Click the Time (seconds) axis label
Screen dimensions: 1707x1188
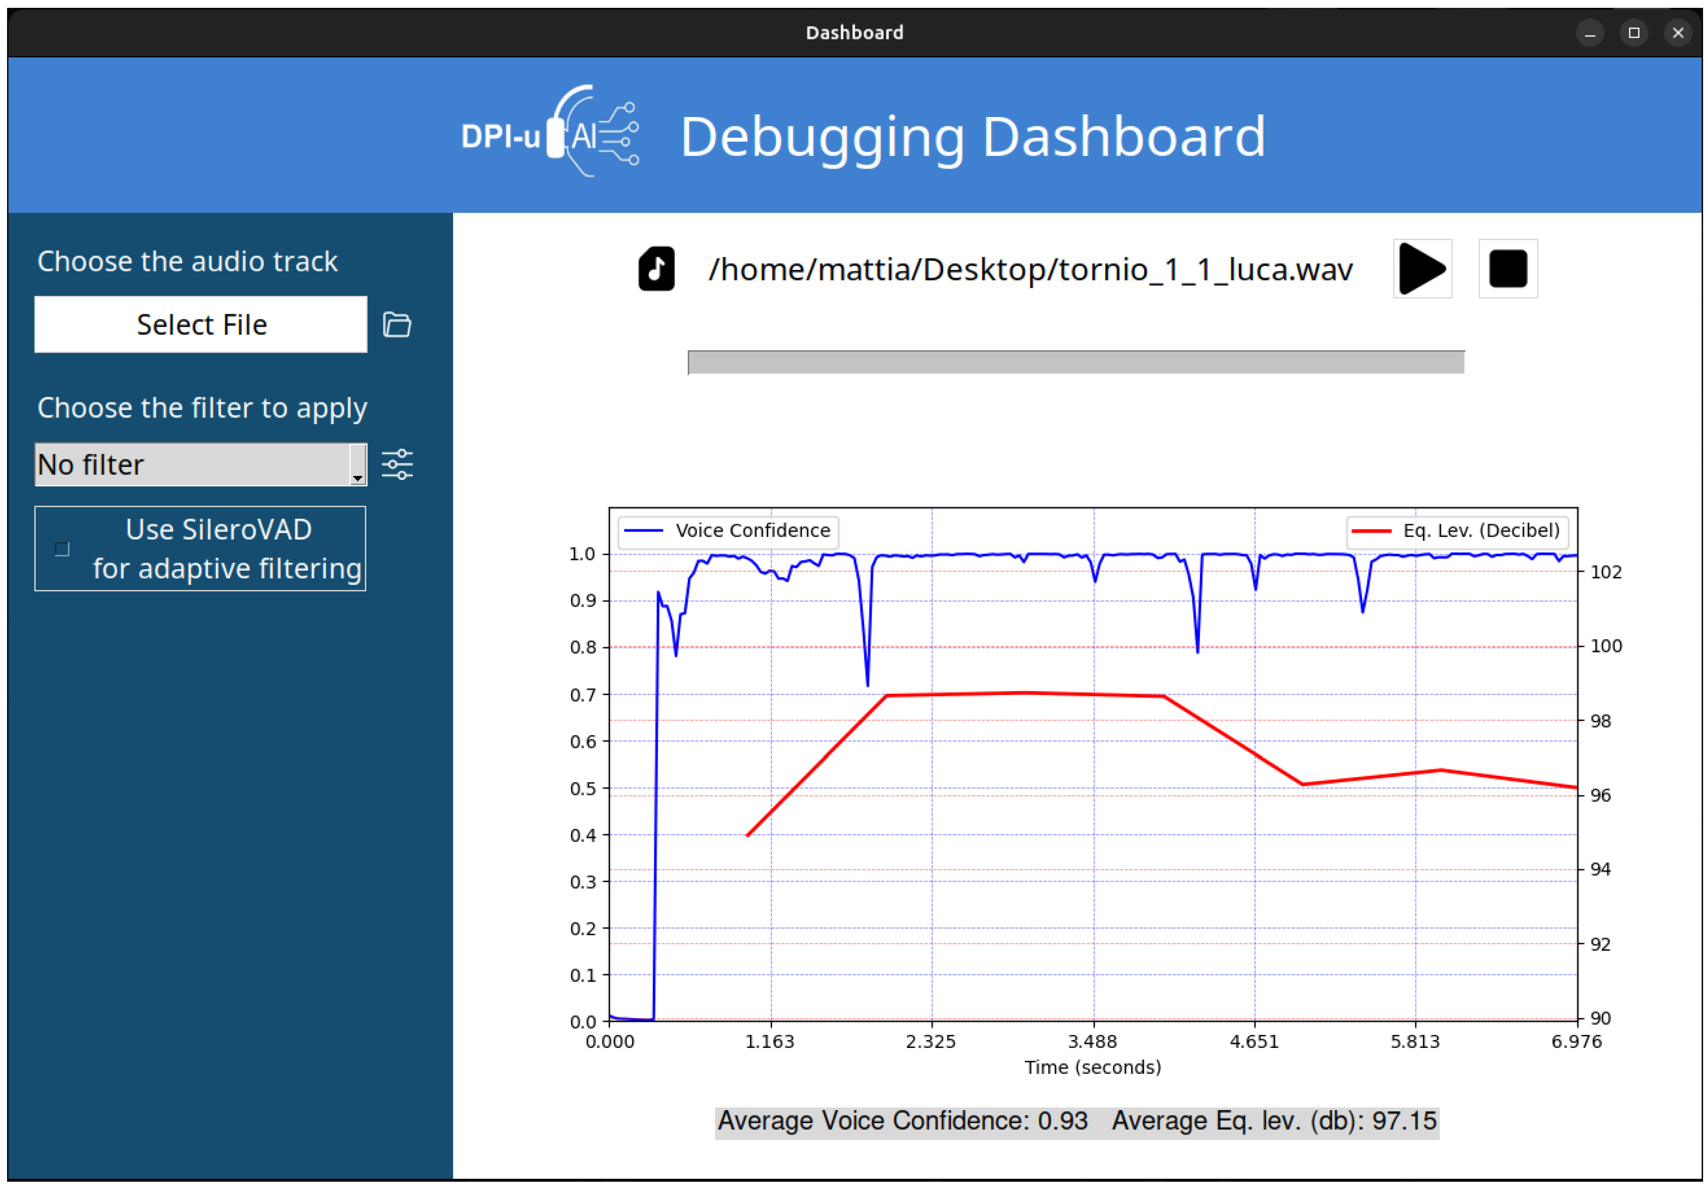pyautogui.click(x=1093, y=1068)
